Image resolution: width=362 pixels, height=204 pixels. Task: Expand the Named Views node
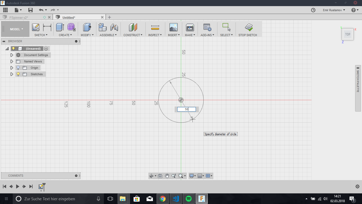tap(12, 61)
